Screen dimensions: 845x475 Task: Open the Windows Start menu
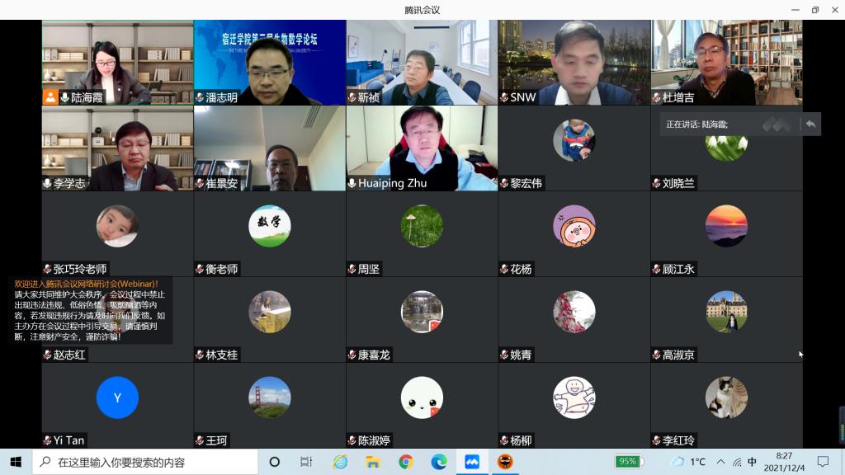16,462
